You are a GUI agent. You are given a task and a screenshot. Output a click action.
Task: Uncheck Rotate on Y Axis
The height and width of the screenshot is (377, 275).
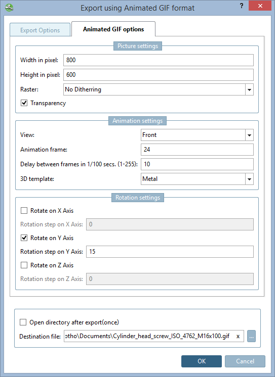tap(24, 238)
